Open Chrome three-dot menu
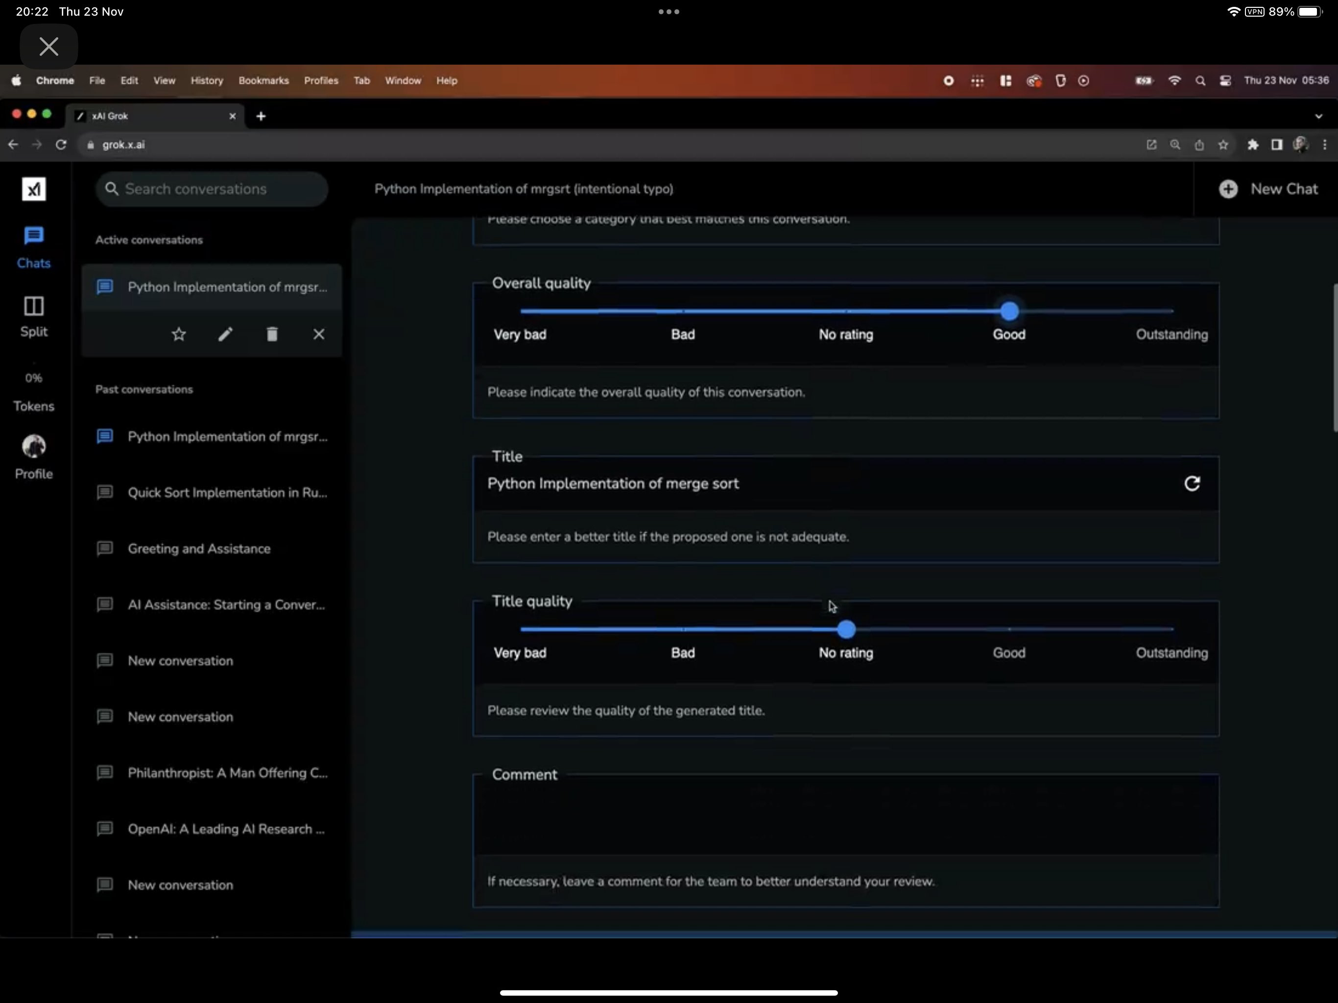Viewport: 1338px width, 1003px height. point(1325,144)
